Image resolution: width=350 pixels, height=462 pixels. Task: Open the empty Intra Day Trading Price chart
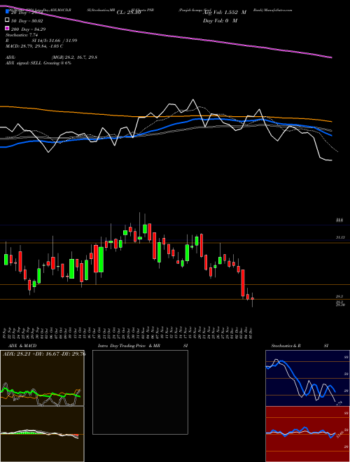(140, 392)
